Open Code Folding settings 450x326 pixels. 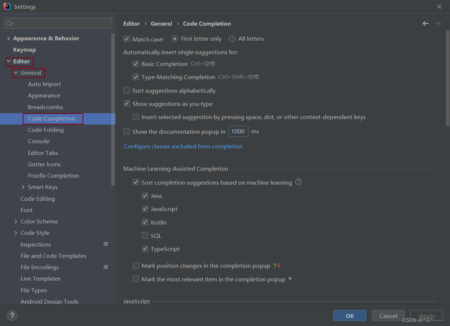tap(46, 130)
